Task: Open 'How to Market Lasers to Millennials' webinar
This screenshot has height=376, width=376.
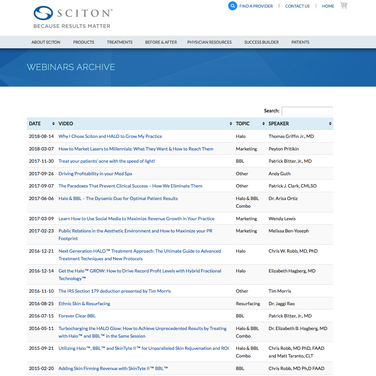Action: pos(136,149)
